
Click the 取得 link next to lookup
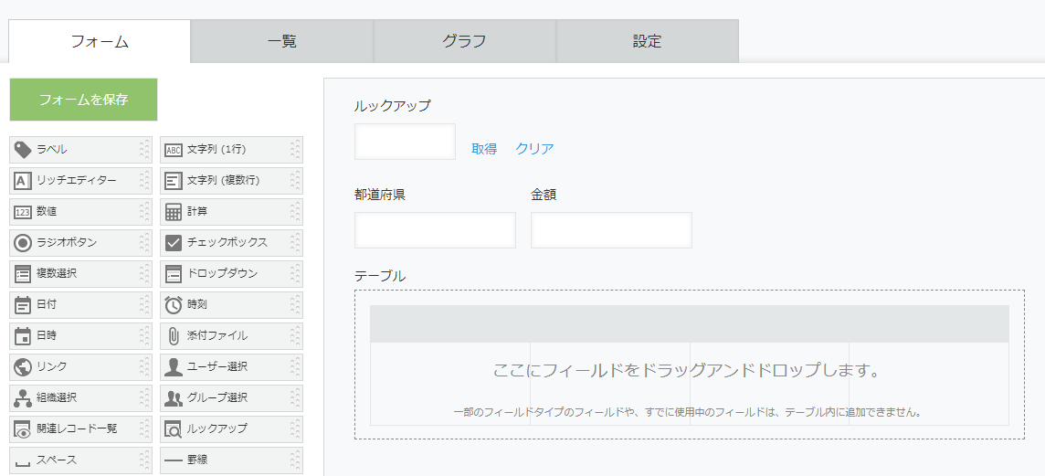(x=484, y=149)
